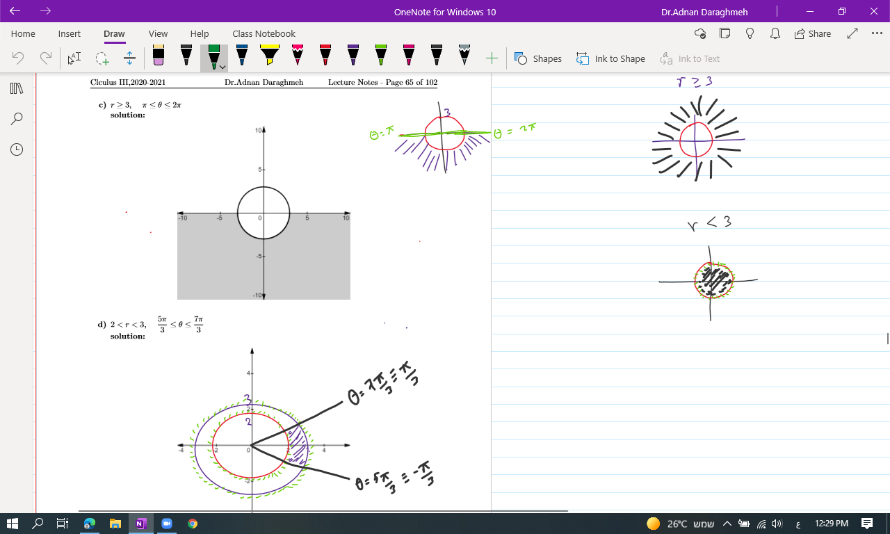Open the Class Notebook tab
The image size is (890, 534).
click(264, 33)
